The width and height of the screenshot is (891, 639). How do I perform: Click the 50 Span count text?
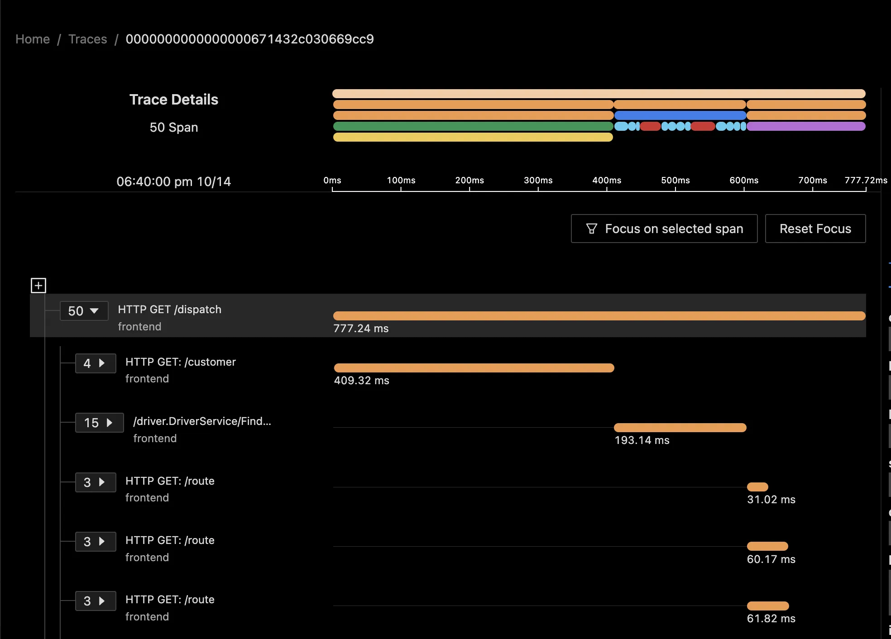tap(174, 128)
